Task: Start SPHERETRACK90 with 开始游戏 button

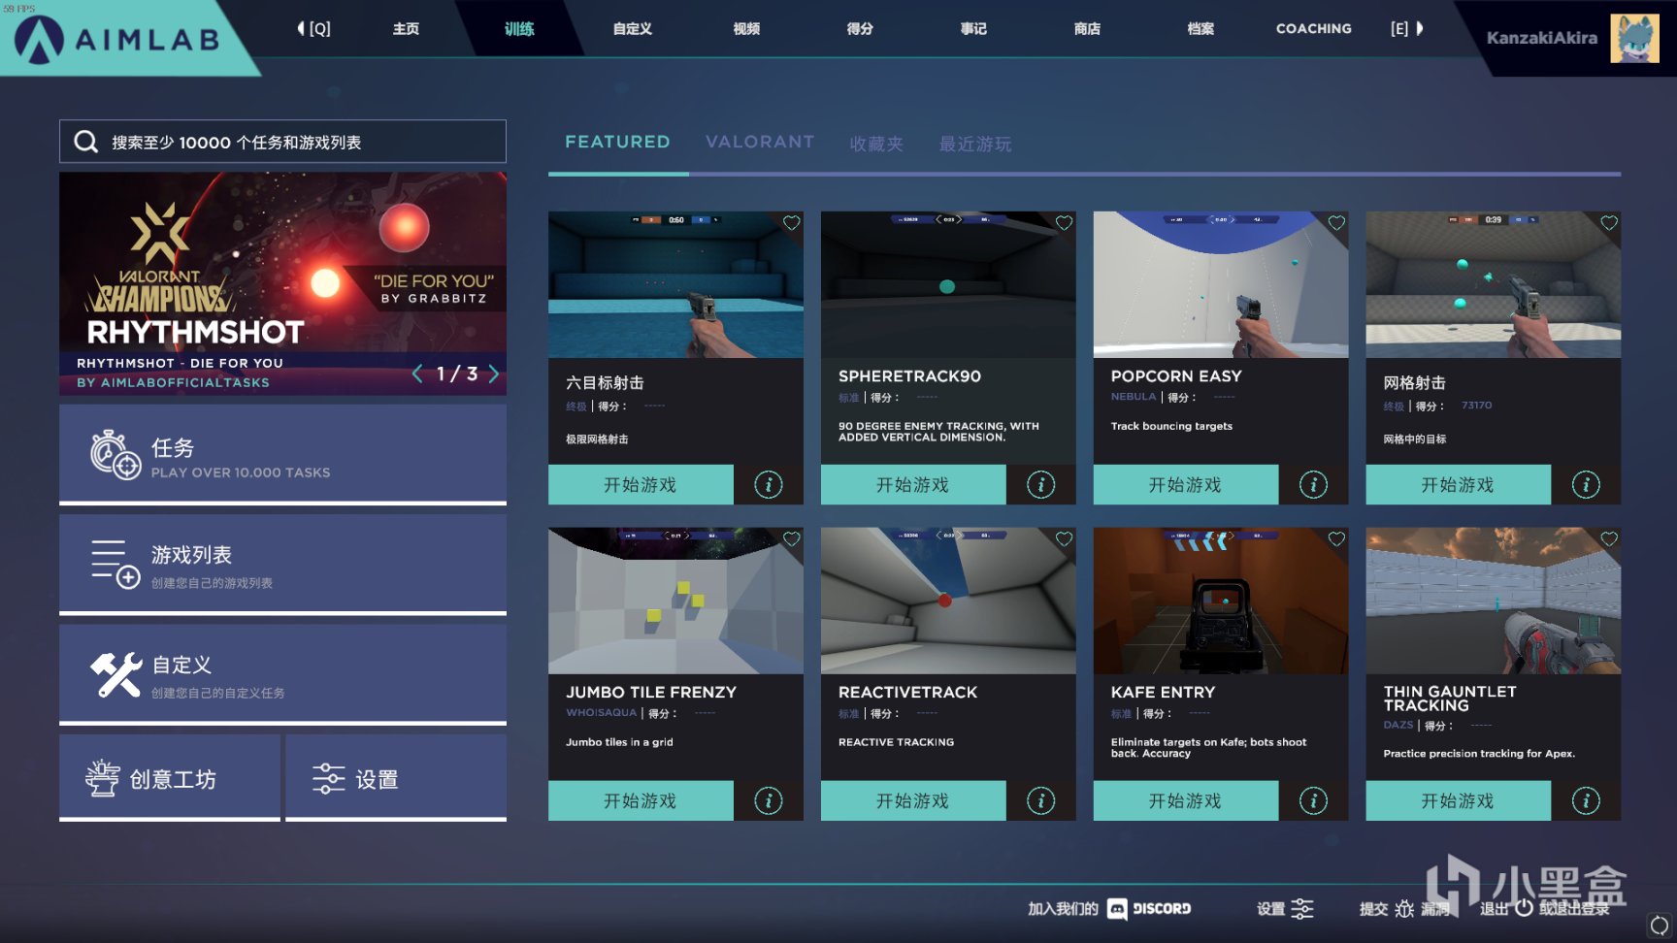Action: coord(913,484)
